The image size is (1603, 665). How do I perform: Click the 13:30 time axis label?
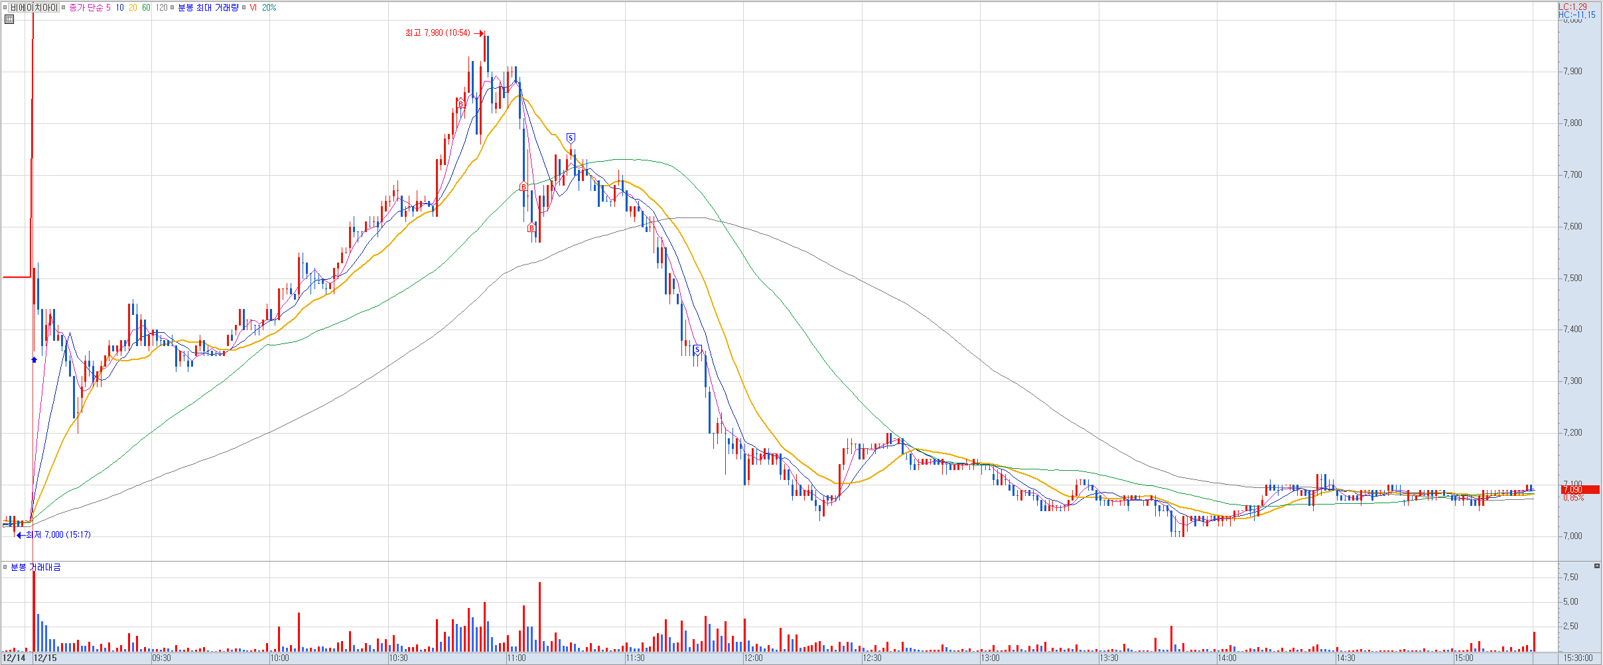1109,658
